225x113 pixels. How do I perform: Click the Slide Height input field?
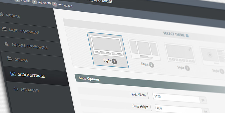click(x=179, y=109)
